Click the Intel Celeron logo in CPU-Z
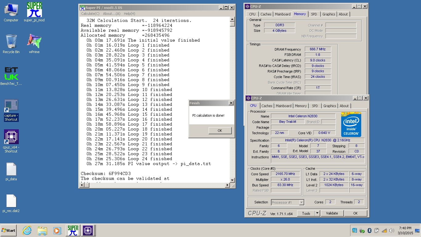The height and width of the screenshot is (237, 421). pyautogui.click(x=351, y=125)
